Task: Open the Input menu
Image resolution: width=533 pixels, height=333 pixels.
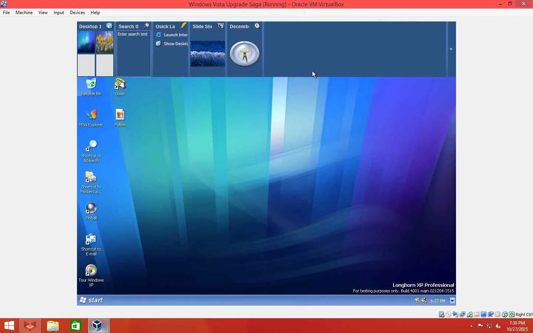Action: tap(58, 13)
